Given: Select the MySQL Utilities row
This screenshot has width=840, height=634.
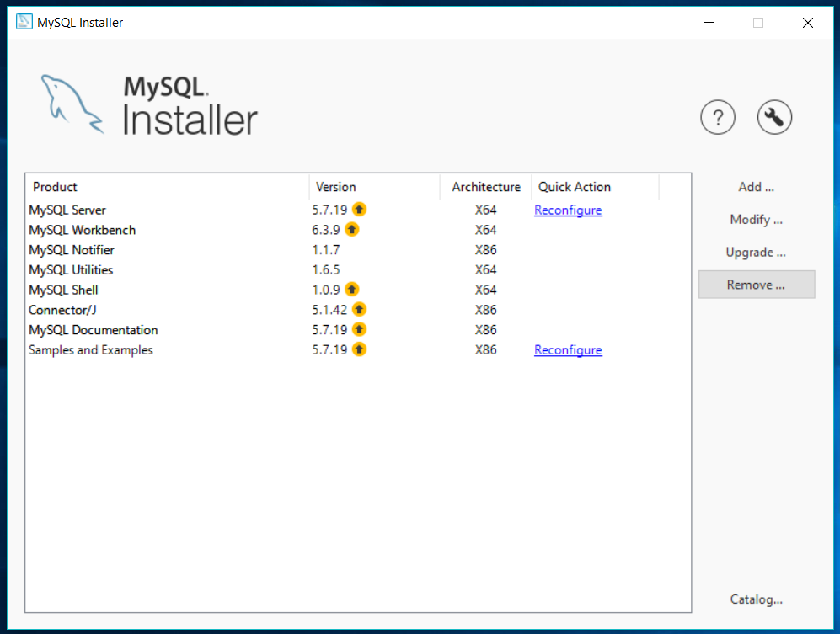Looking at the screenshot, I should click(358, 270).
